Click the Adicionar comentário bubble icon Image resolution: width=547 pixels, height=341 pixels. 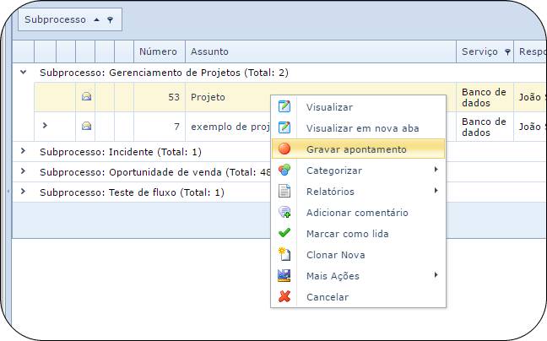pyautogui.click(x=284, y=212)
